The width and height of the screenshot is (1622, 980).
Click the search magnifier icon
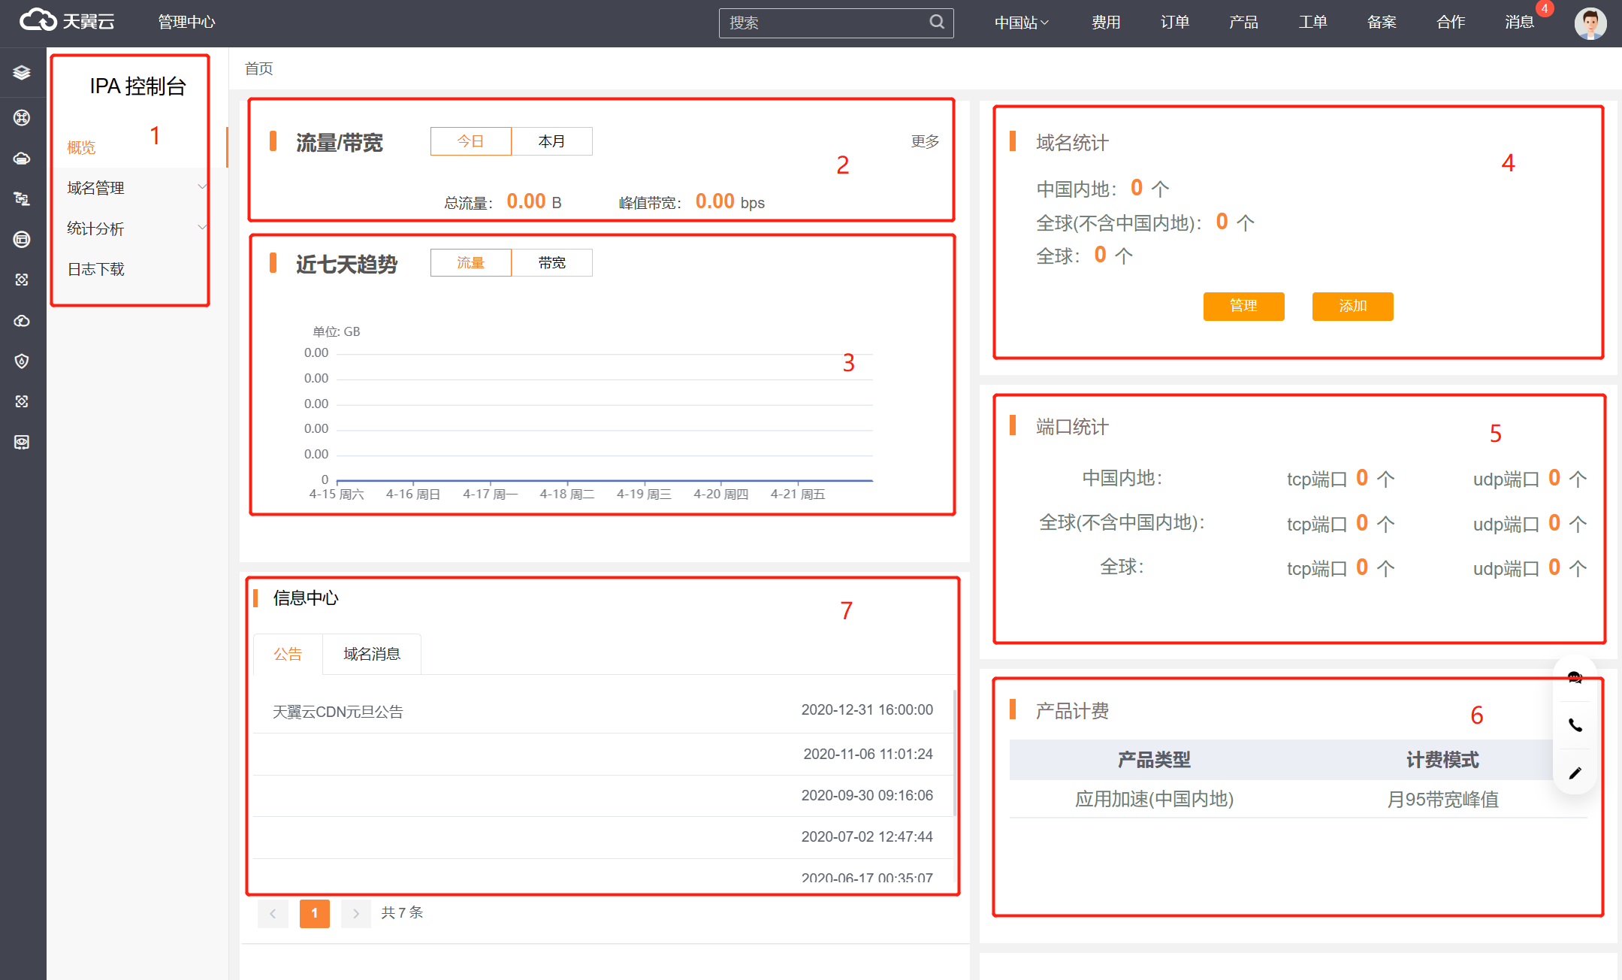click(x=936, y=22)
